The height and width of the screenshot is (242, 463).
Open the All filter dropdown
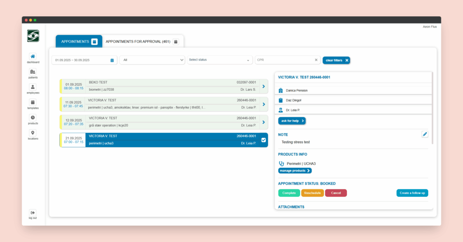152,60
